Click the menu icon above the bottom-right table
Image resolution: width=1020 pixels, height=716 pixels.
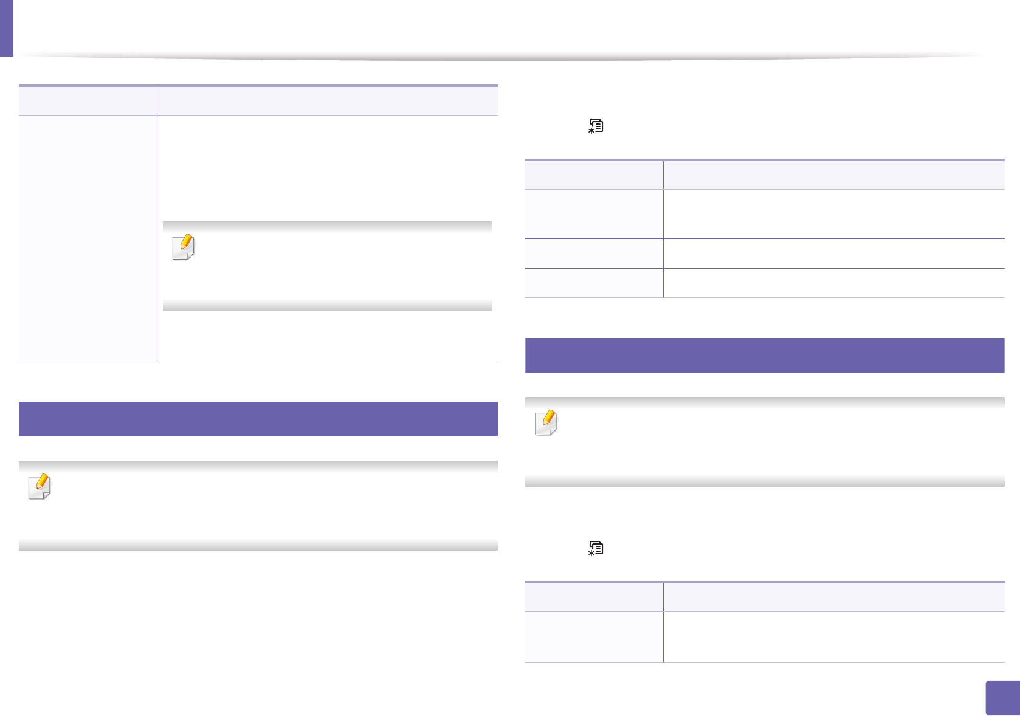(596, 548)
